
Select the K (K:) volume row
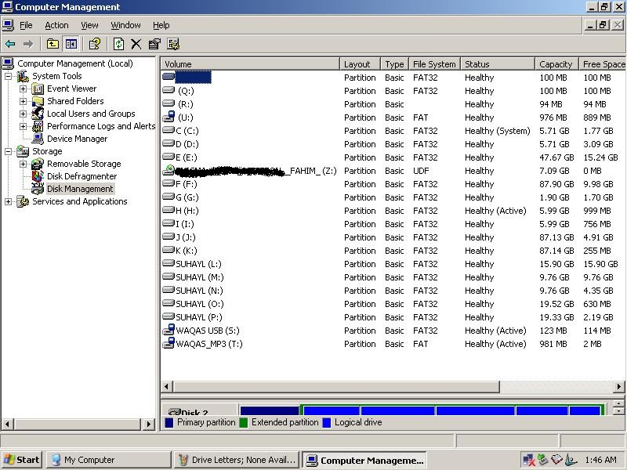(x=393, y=251)
